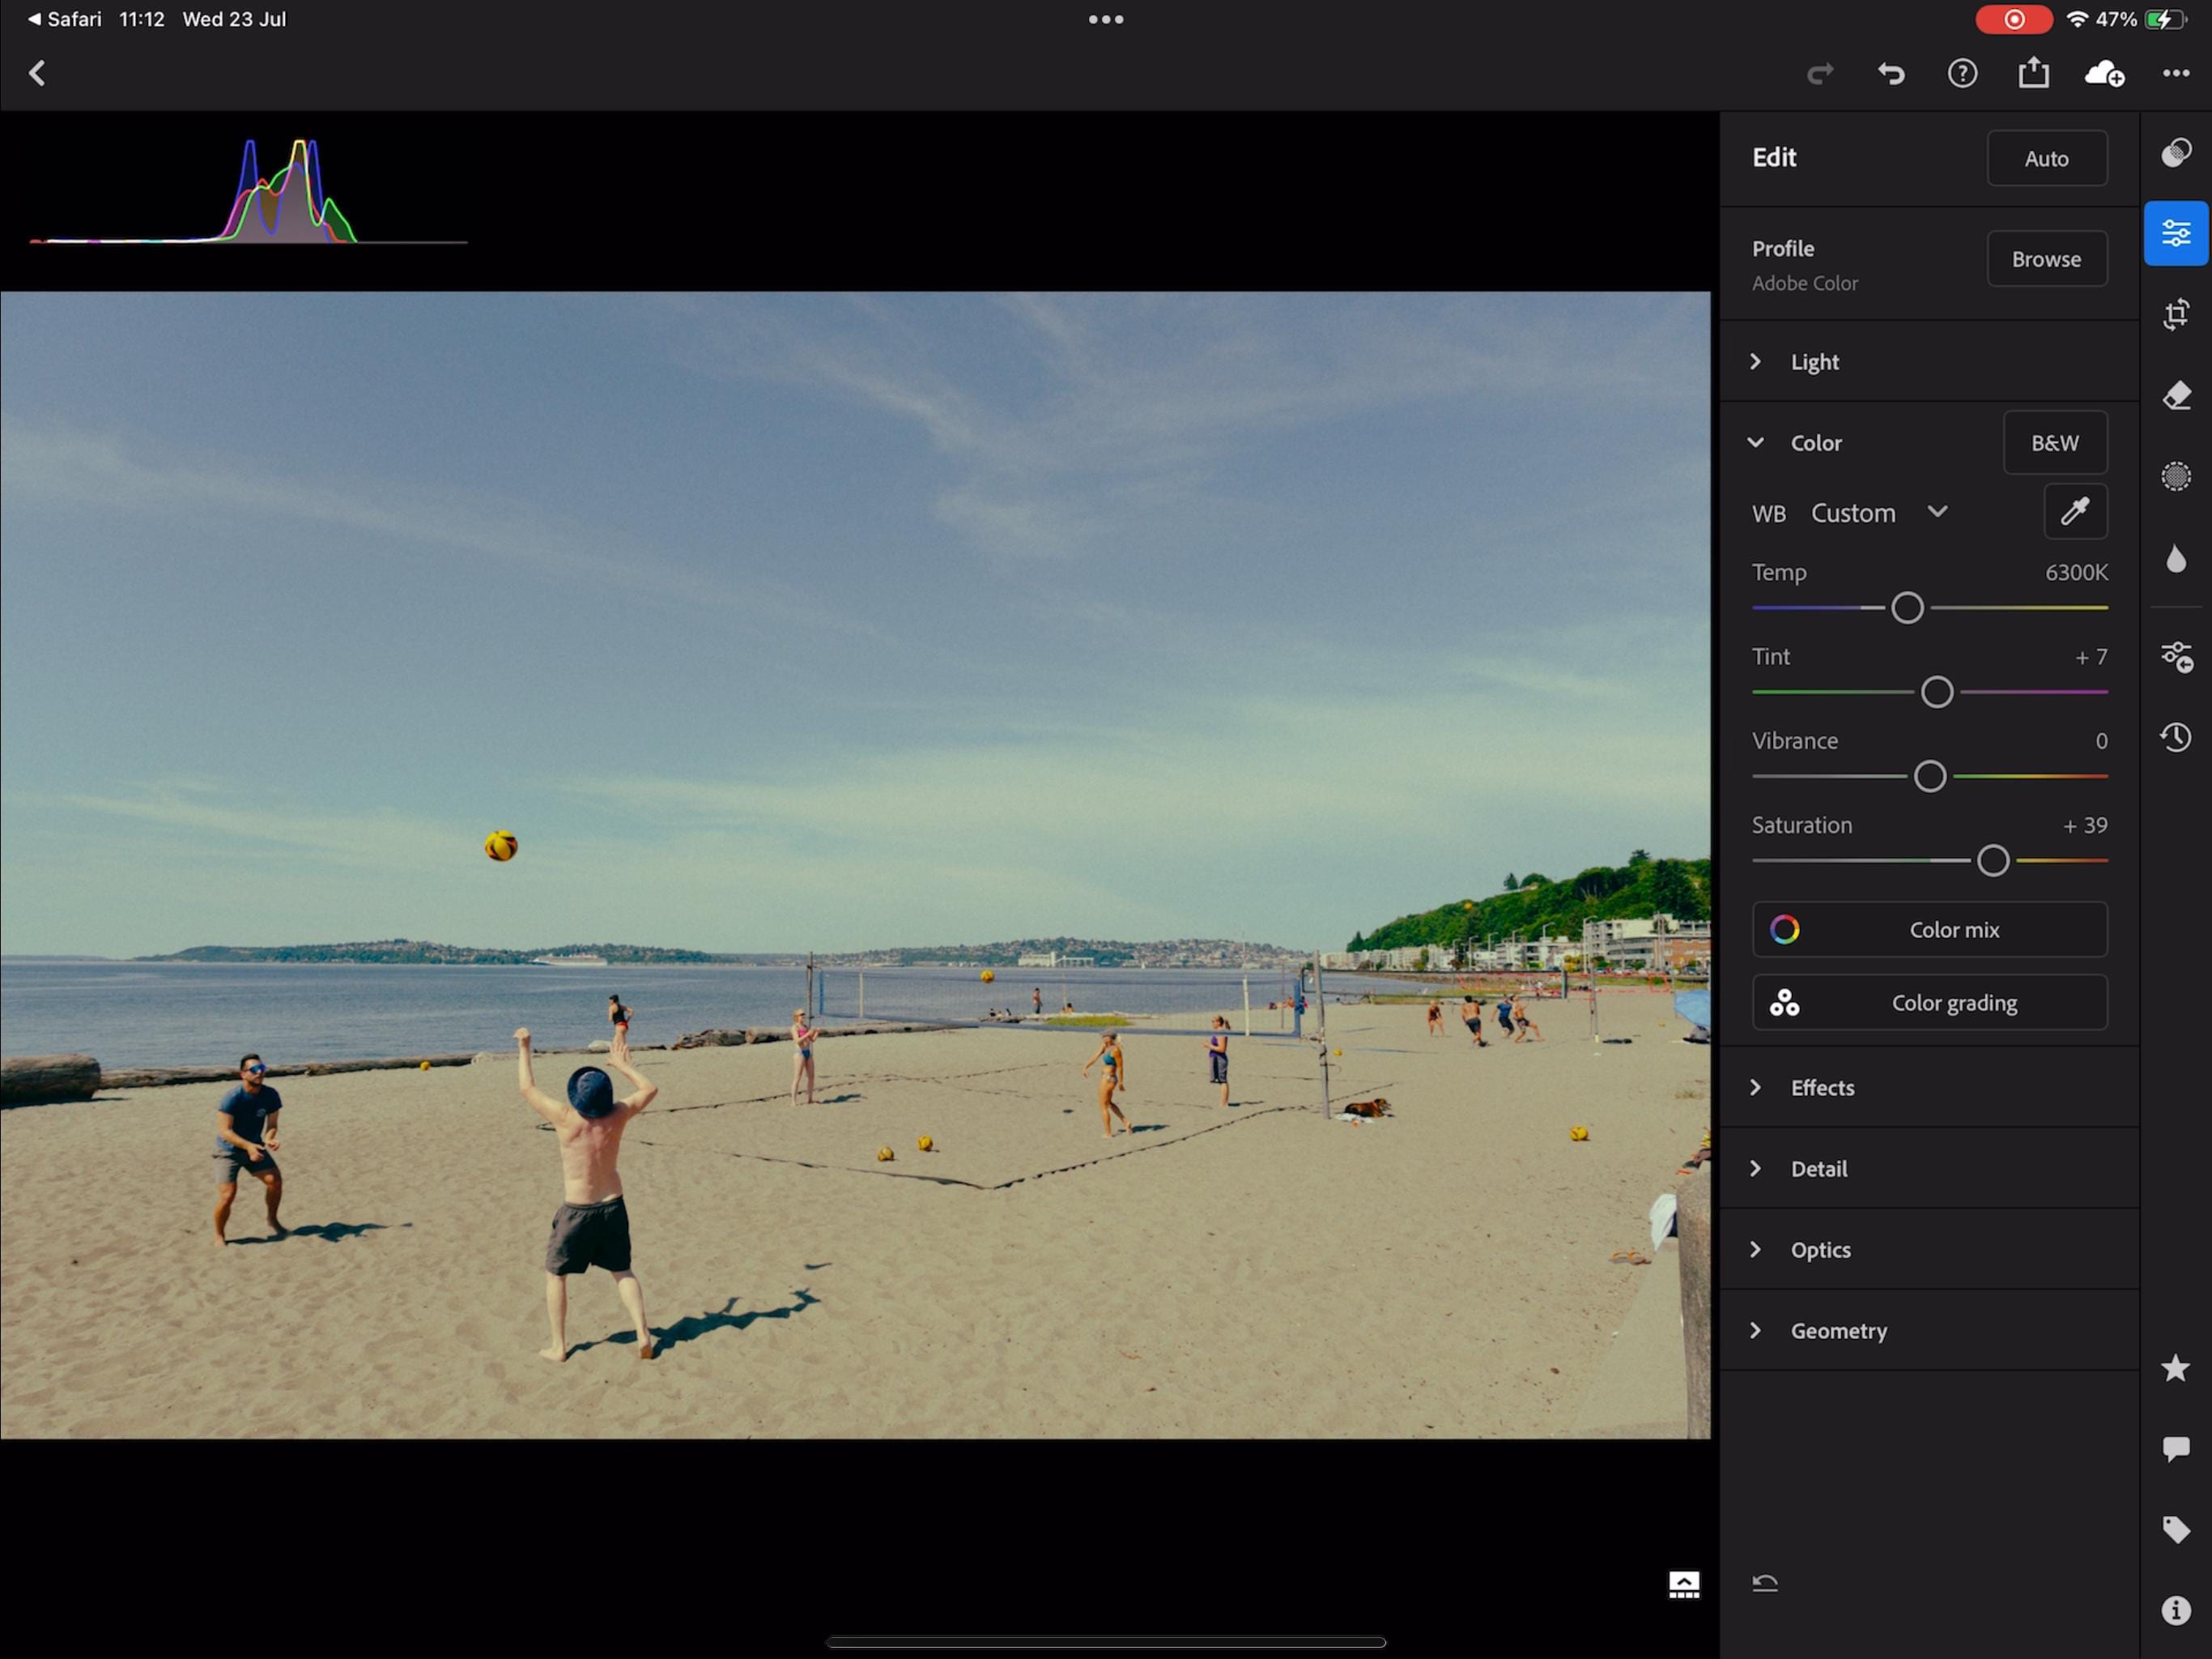Select the Edit sliders panel icon
This screenshot has width=2212, height=1659.
(x=2176, y=233)
